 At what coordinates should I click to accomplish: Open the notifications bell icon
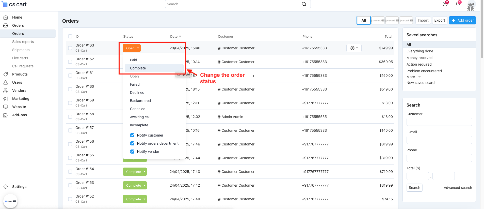(458, 4)
